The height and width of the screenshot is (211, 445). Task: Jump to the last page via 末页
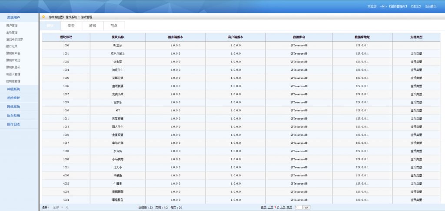click(289, 208)
